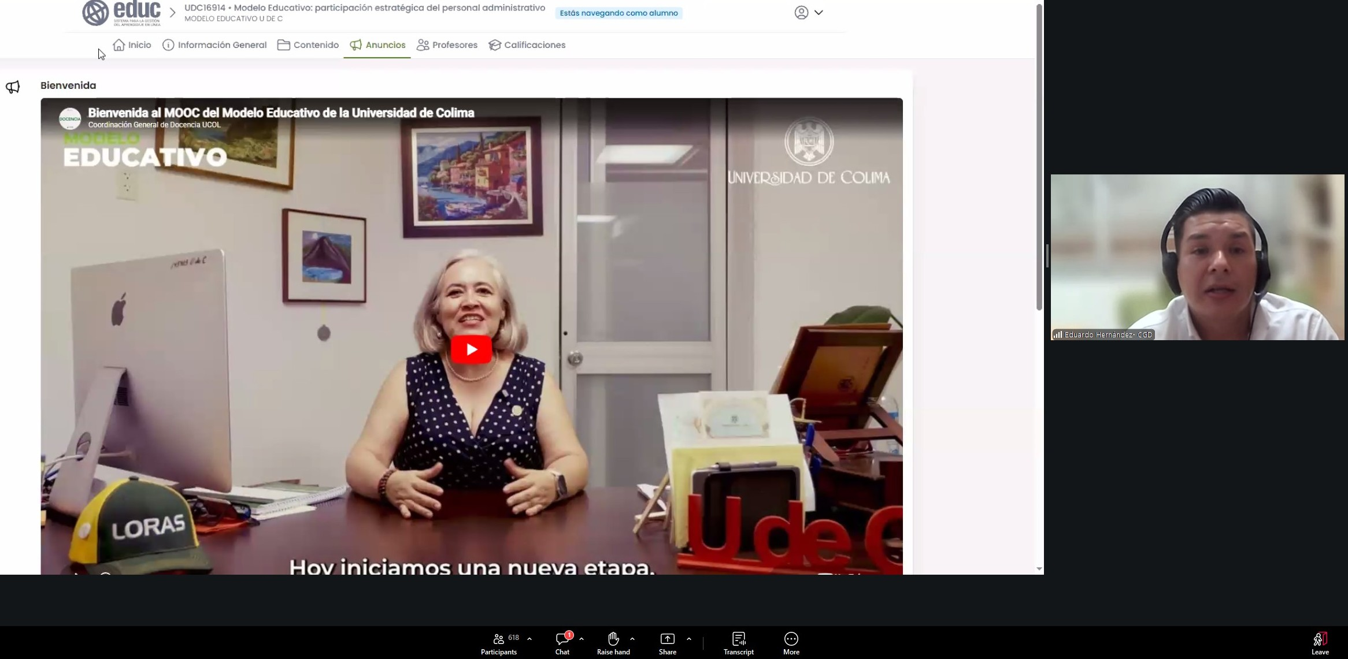The width and height of the screenshot is (1348, 659).
Task: Select Eduardo Hernández's video thumbnail
Action: [x=1197, y=257]
